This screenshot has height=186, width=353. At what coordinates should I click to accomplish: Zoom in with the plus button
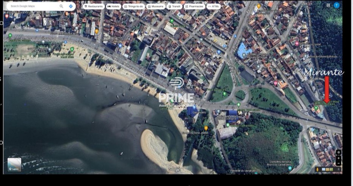coord(339,158)
